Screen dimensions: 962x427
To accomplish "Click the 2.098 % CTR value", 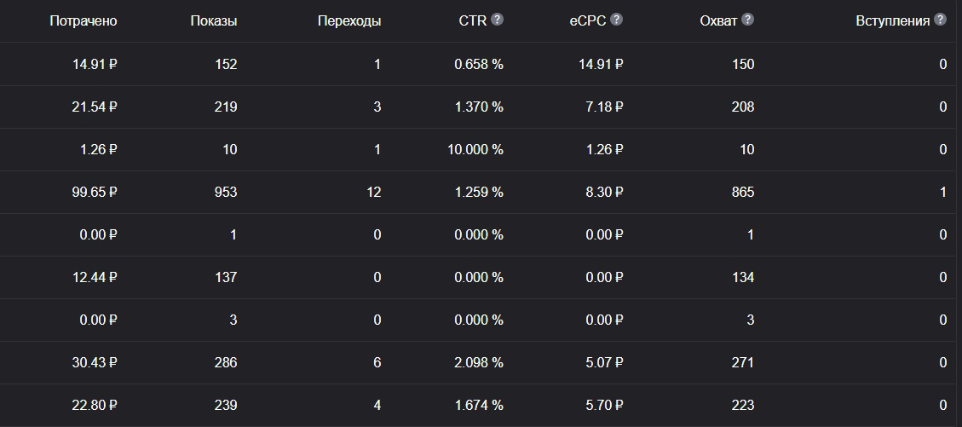I will [479, 362].
